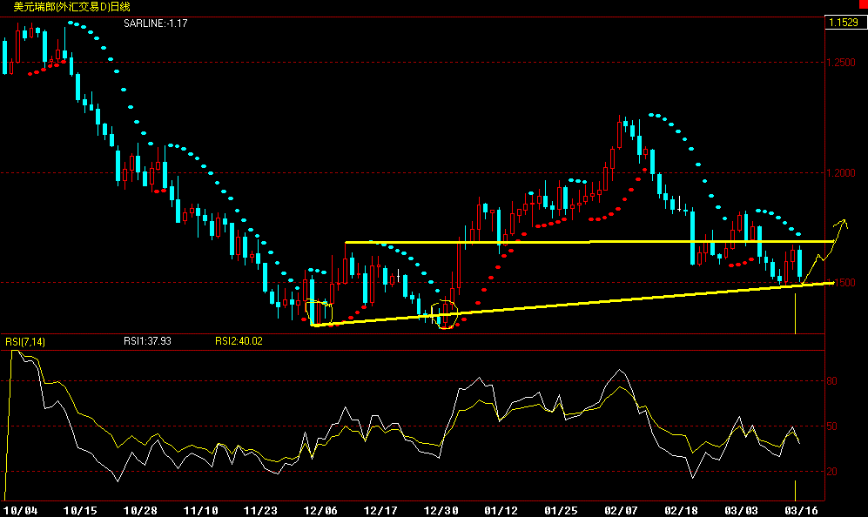
Task: Click the 10/15 date label
Action: pos(80,510)
